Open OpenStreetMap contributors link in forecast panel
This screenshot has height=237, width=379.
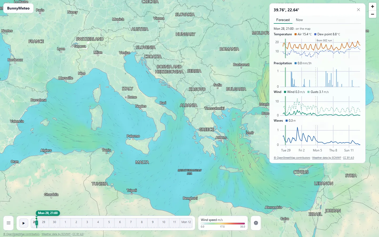292,158
